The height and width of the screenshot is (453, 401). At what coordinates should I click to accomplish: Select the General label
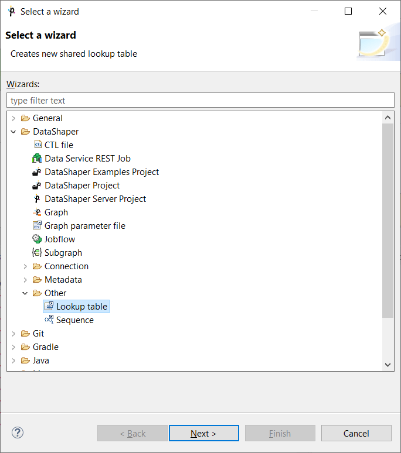47,118
